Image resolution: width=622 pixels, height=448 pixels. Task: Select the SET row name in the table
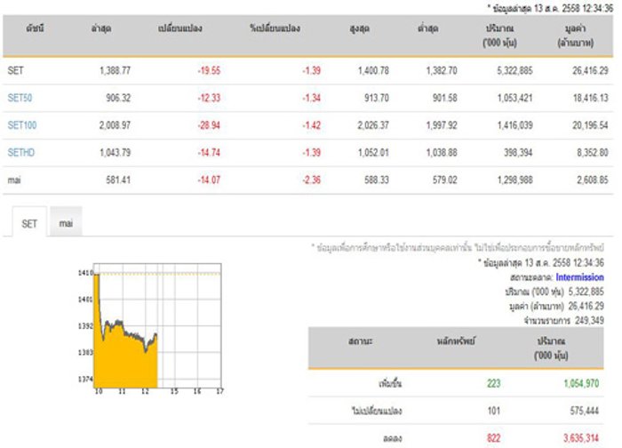pyautogui.click(x=15, y=70)
